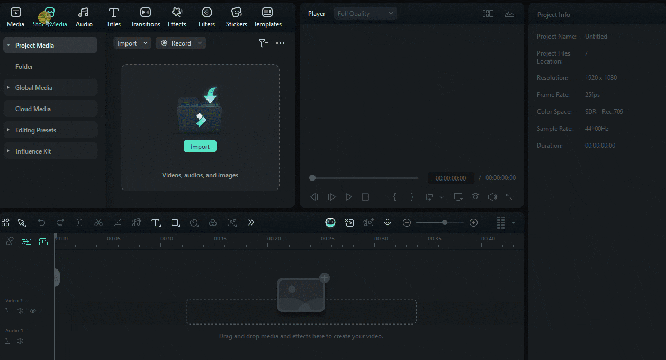The image size is (666, 360).
Task: Add text with the T tool
Action: [x=156, y=223]
